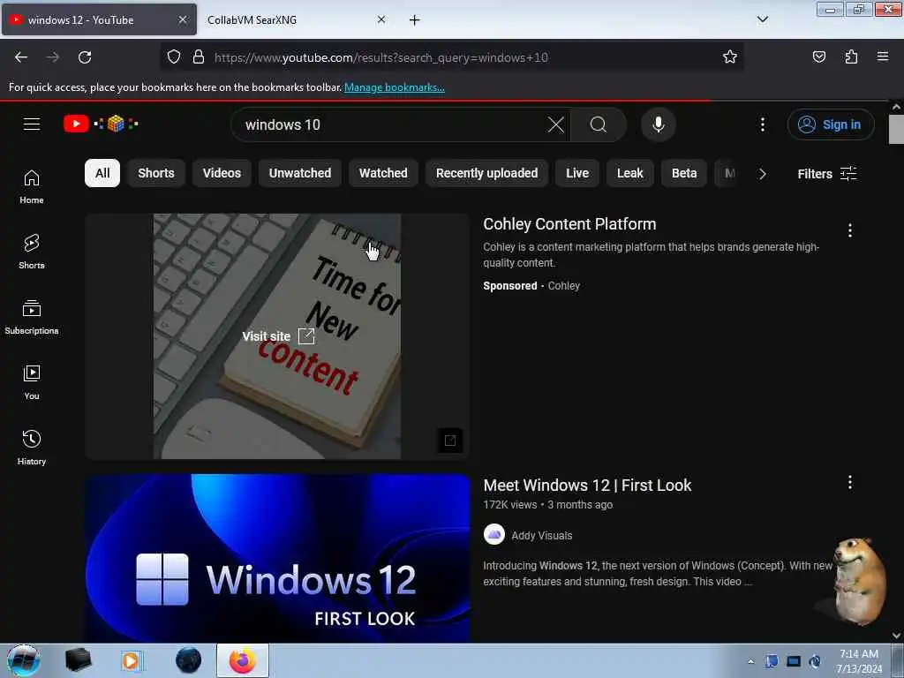Close the CollabVM SearXNG tab
The width and height of the screenshot is (904, 678).
click(x=381, y=19)
